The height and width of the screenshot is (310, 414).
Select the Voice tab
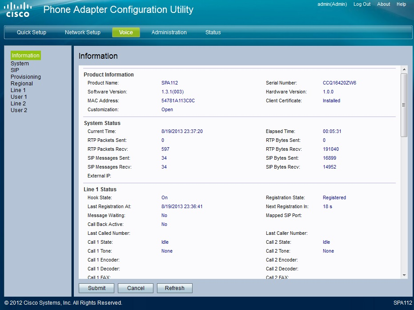coord(126,32)
